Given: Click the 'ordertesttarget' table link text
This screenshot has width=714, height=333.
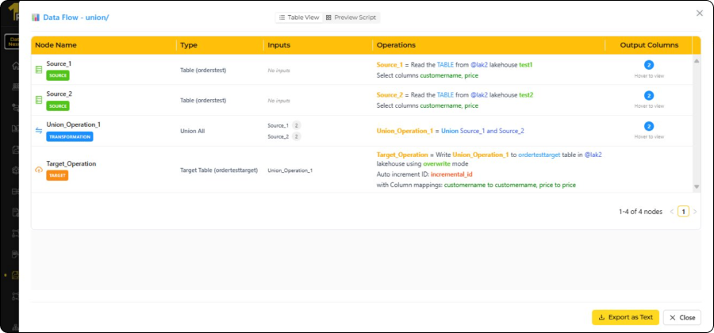Looking at the screenshot, I should (x=539, y=155).
